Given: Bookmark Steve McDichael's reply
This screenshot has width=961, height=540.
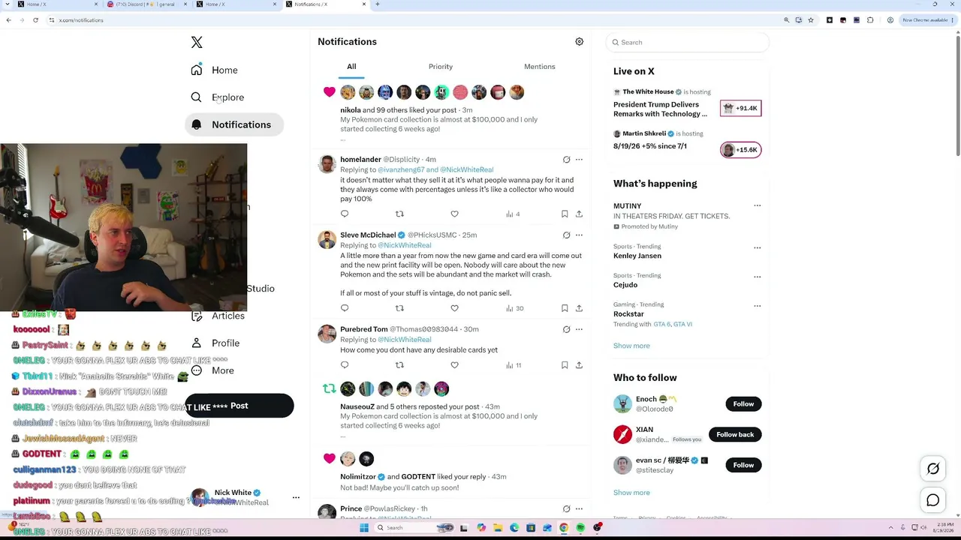Looking at the screenshot, I should click(565, 308).
